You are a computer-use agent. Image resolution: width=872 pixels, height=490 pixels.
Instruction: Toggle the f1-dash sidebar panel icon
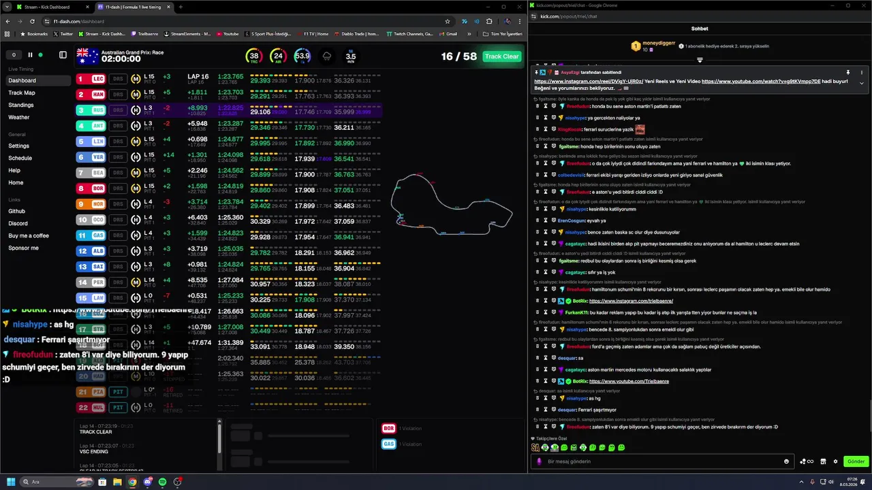[63, 55]
